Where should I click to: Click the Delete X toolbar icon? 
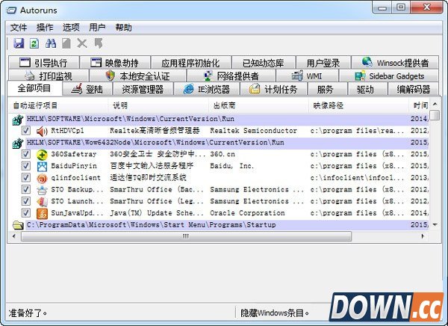[82, 43]
